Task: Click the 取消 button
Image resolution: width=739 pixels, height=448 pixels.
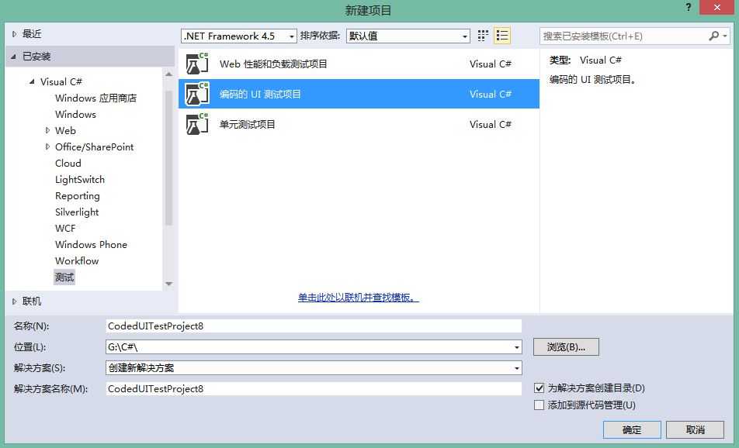Action: pos(696,429)
